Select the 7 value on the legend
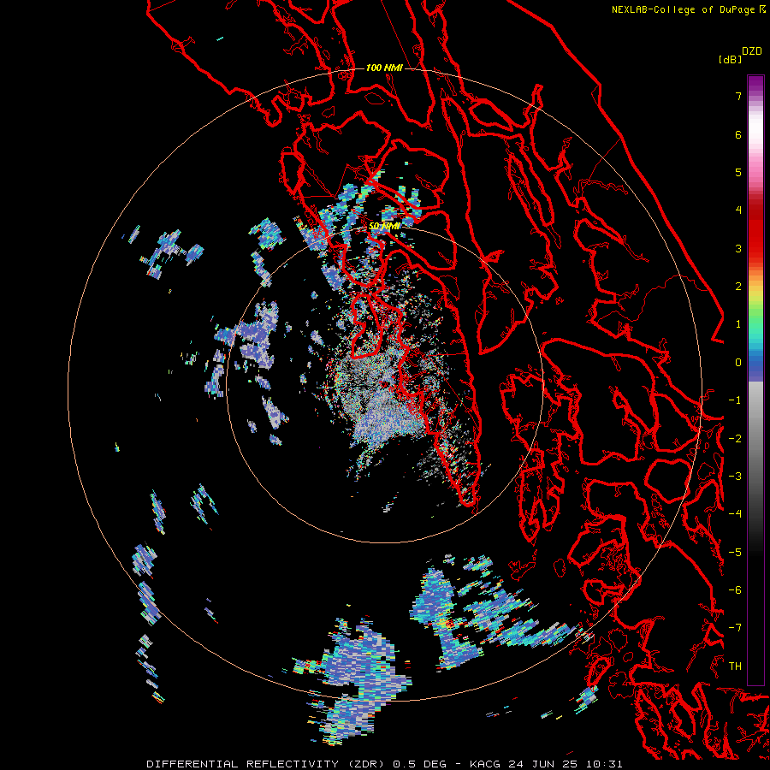The width and height of the screenshot is (770, 770). coord(738,96)
